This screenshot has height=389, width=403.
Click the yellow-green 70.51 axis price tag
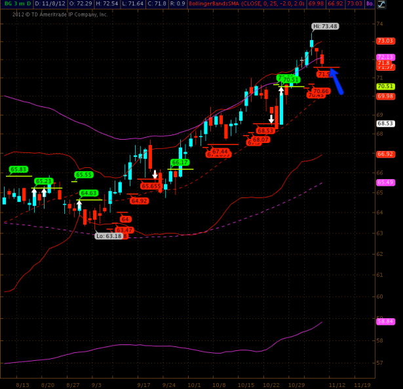tap(385, 86)
